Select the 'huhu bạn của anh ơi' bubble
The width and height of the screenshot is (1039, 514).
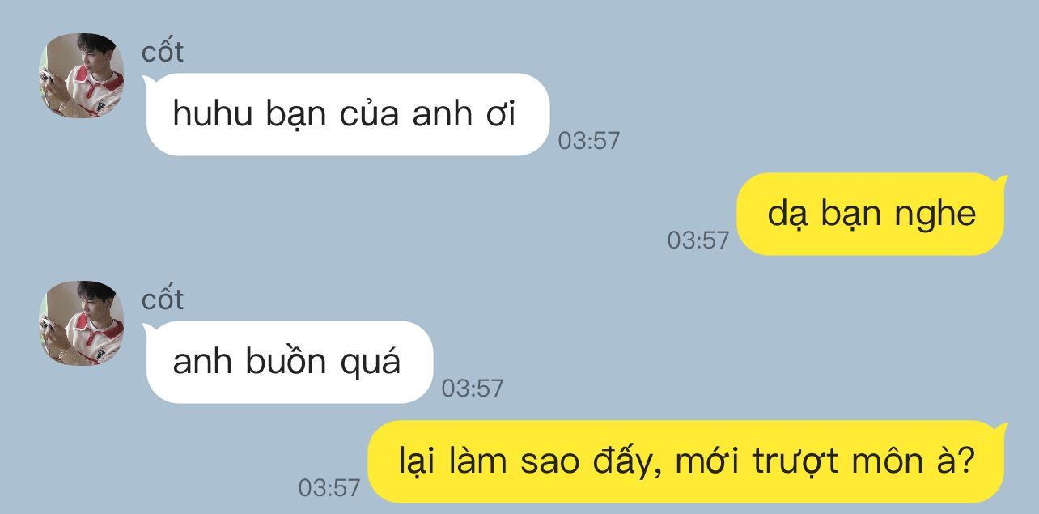point(347,114)
